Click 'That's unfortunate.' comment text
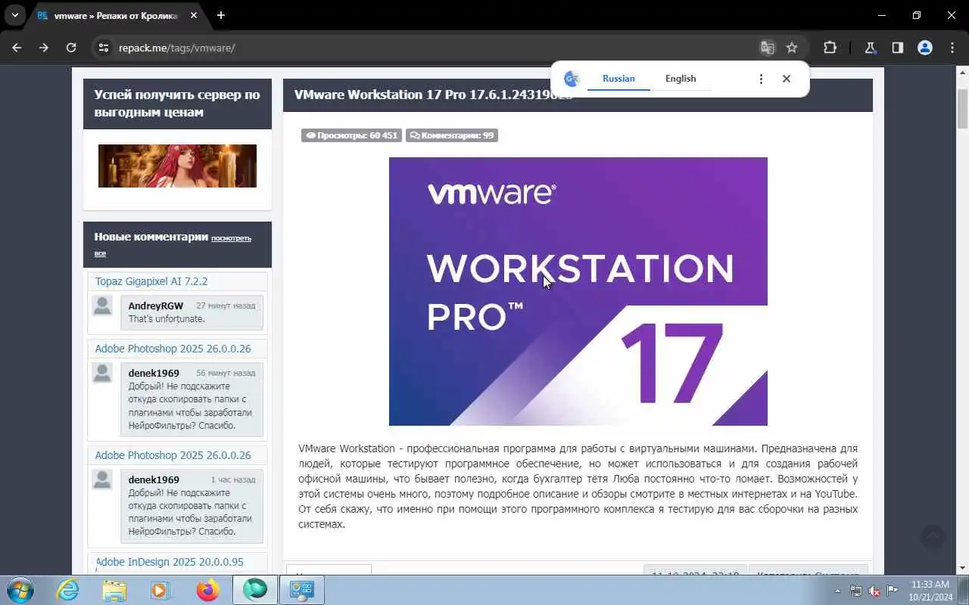Image resolution: width=969 pixels, height=605 pixels. coord(167,319)
